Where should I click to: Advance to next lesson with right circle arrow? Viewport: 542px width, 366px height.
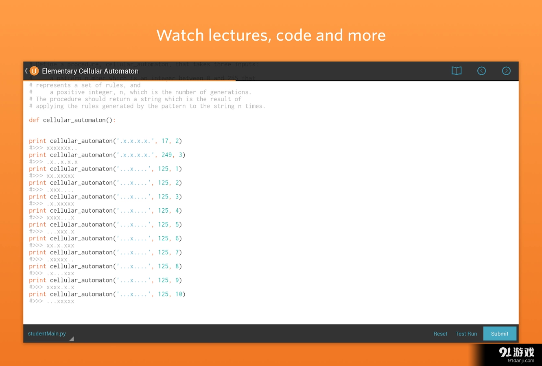506,71
